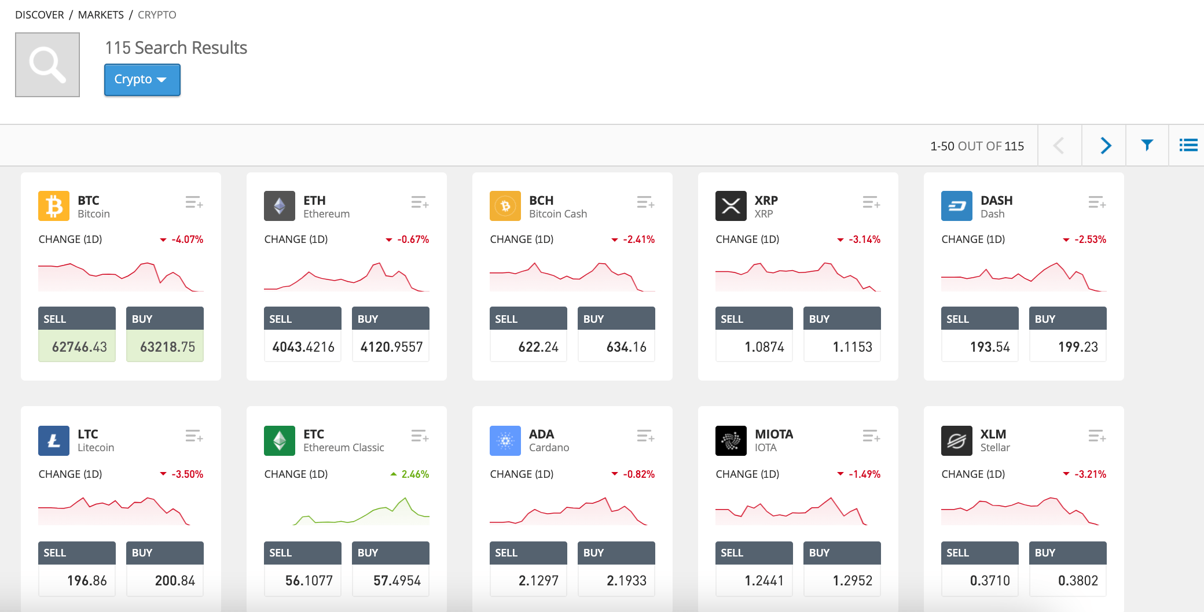Click the Ethereum ETH logo icon
The height and width of the screenshot is (612, 1204).
[x=280, y=206]
